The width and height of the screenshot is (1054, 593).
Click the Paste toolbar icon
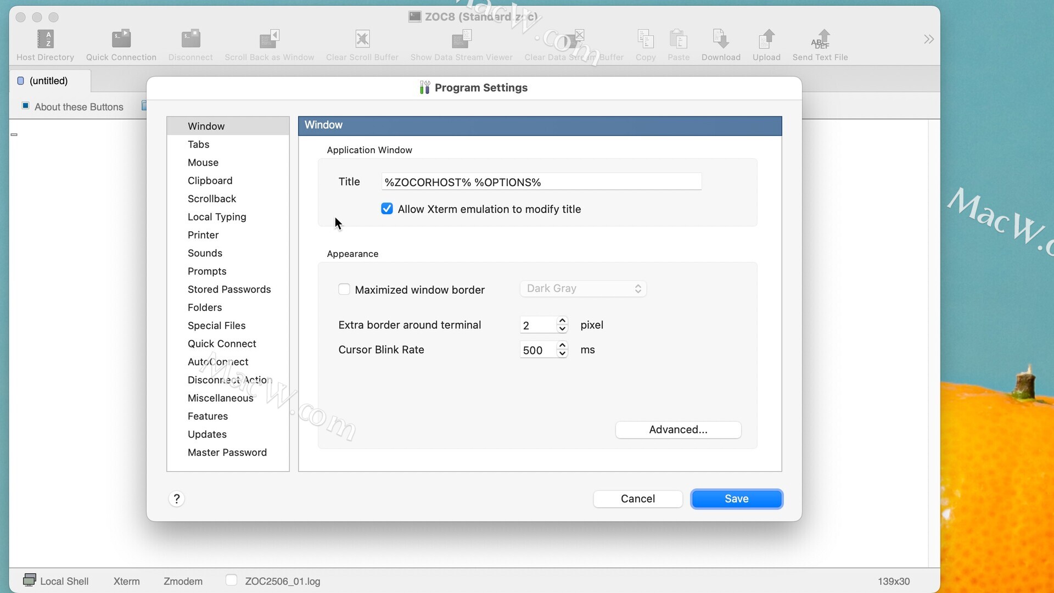[679, 39]
